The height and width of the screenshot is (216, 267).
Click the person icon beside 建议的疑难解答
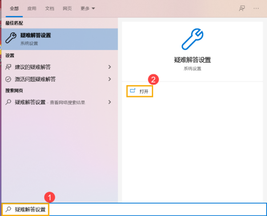(8, 67)
